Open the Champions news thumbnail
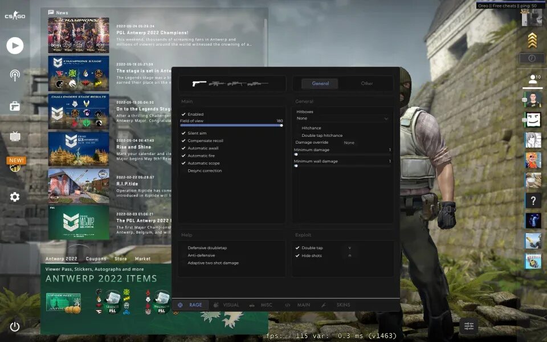 (x=79, y=35)
